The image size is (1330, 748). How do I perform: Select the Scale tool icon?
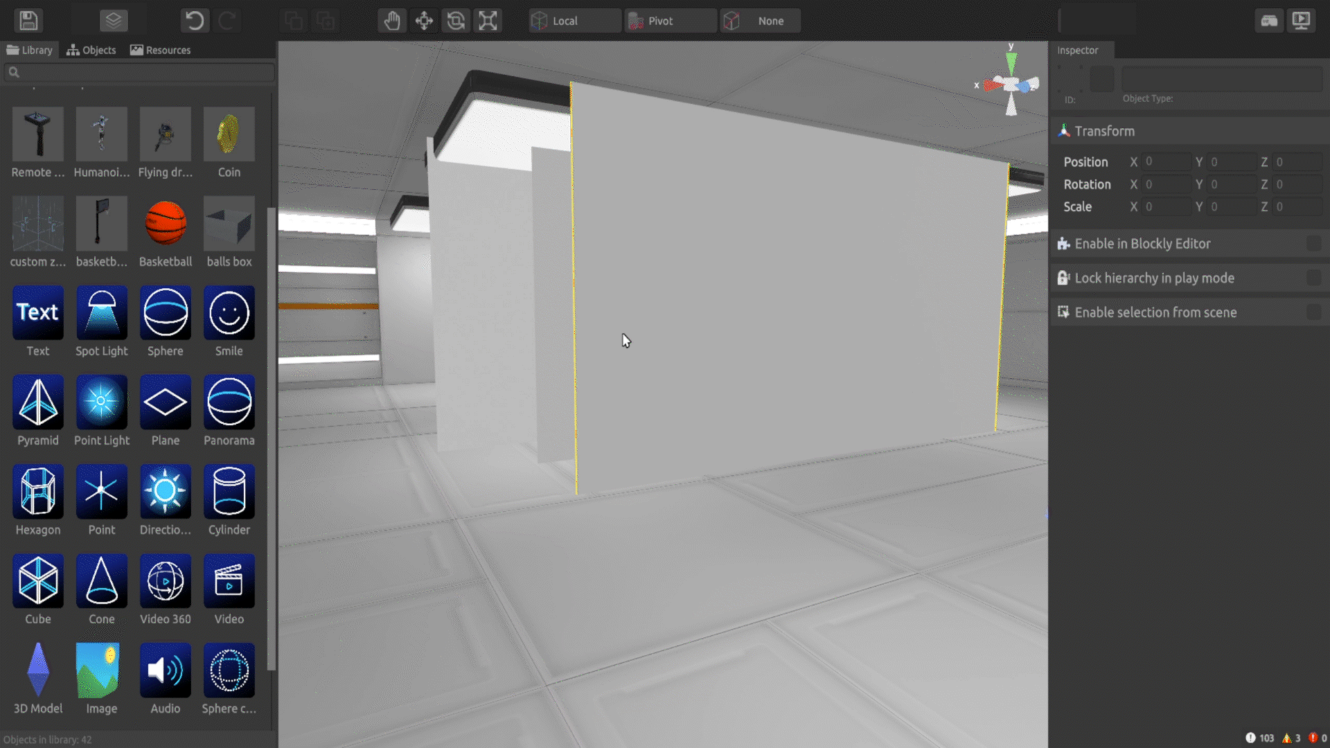point(488,21)
